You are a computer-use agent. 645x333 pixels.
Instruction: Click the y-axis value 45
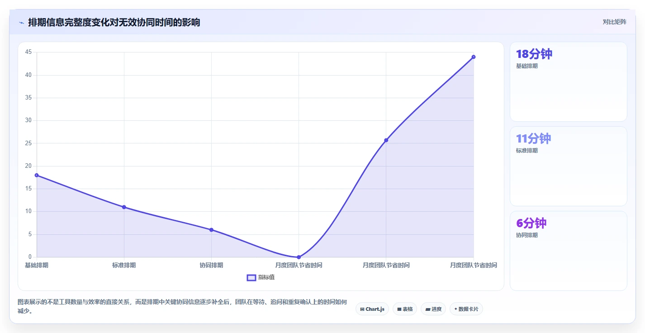point(28,52)
